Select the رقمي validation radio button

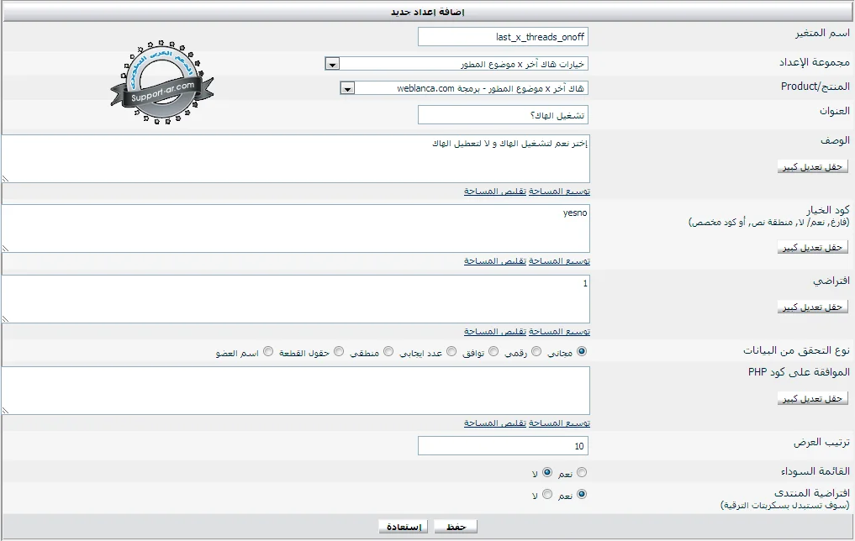536,352
